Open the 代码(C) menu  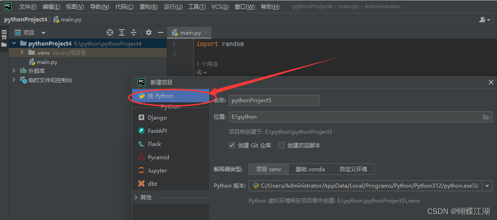click(x=124, y=7)
